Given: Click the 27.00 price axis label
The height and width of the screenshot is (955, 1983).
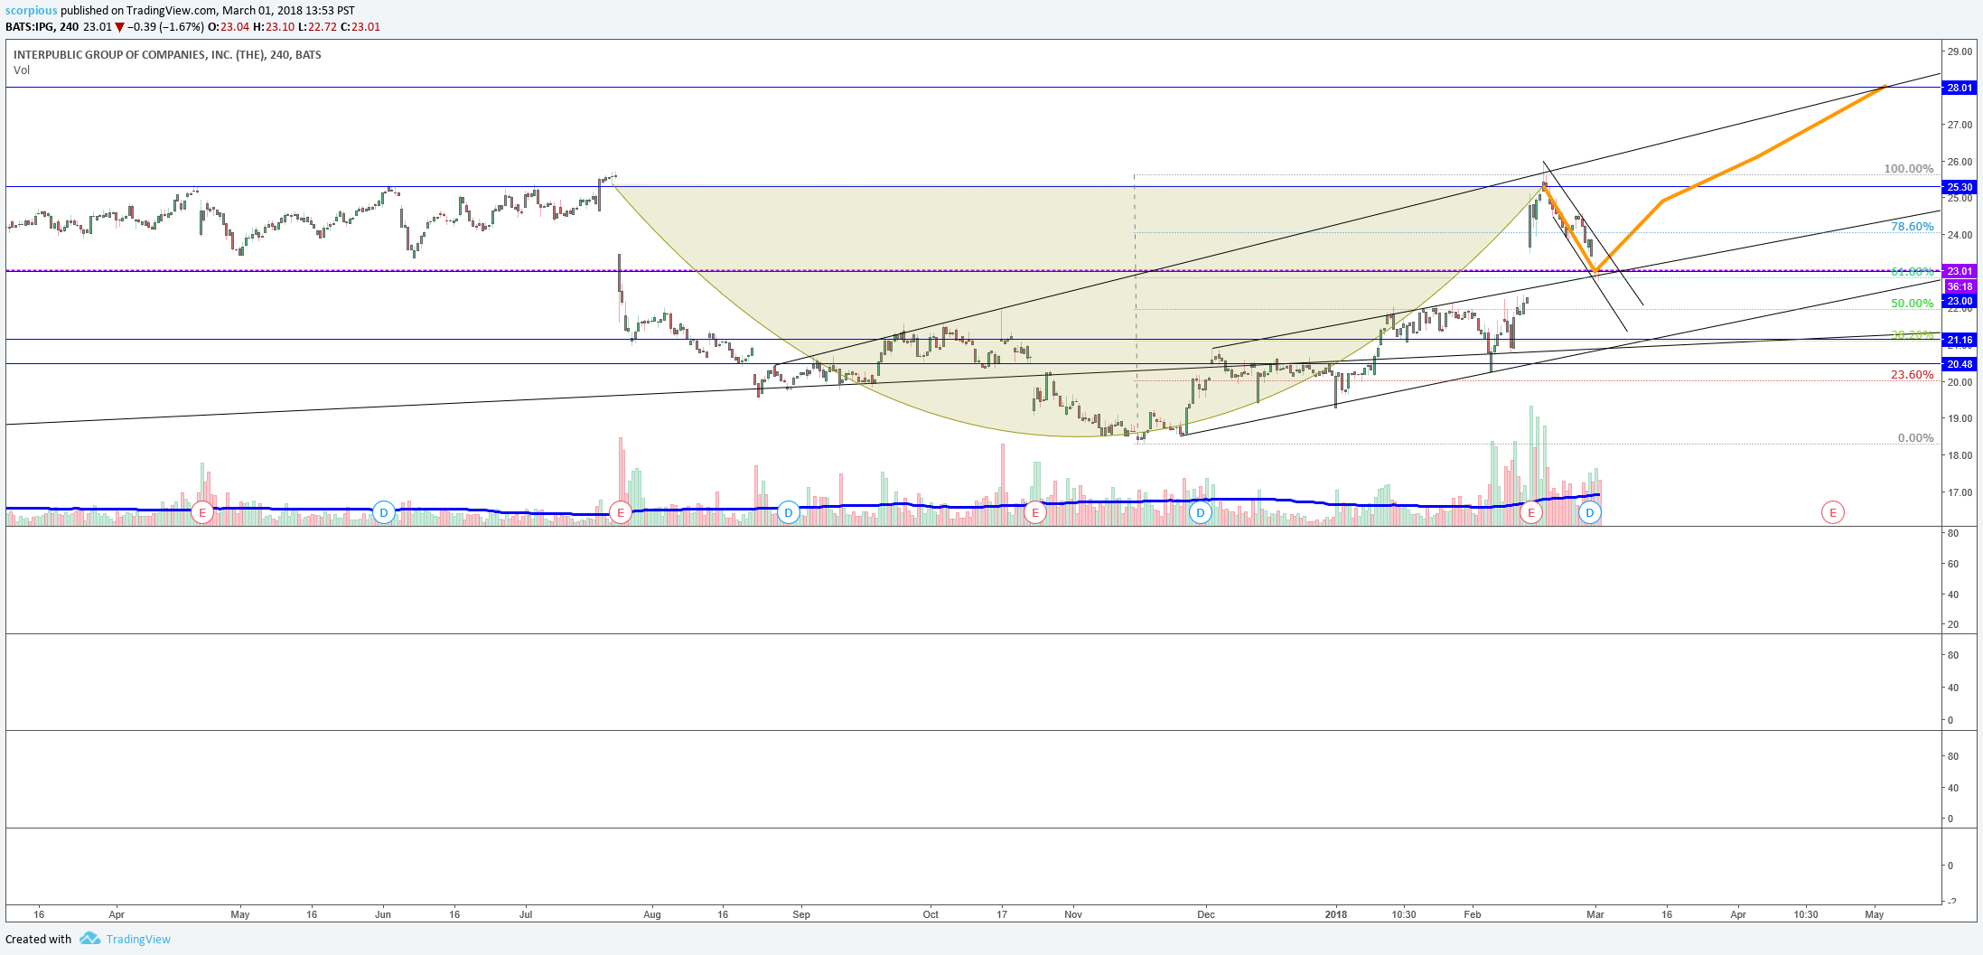Looking at the screenshot, I should (x=1960, y=125).
